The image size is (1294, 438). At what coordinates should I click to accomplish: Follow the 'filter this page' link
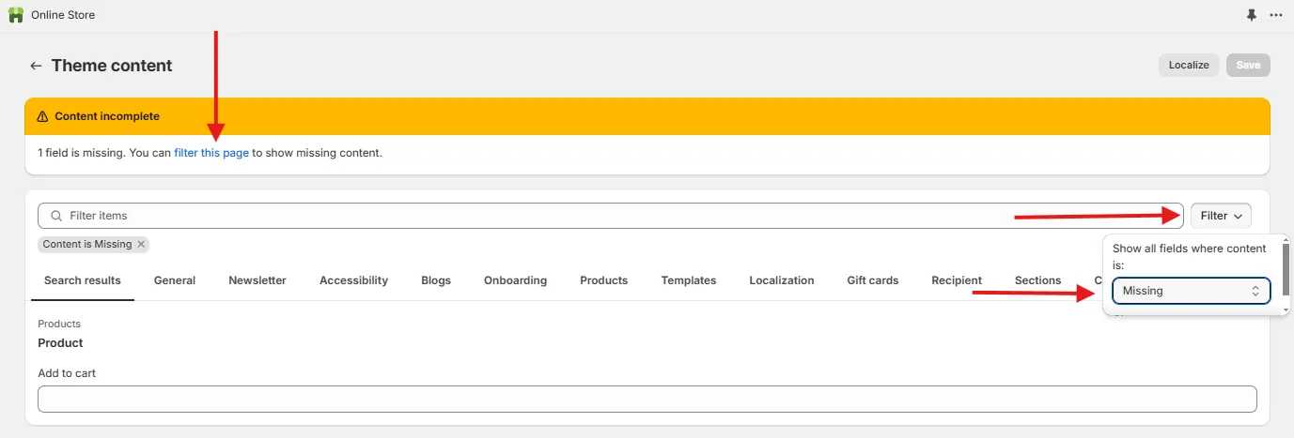(x=211, y=152)
